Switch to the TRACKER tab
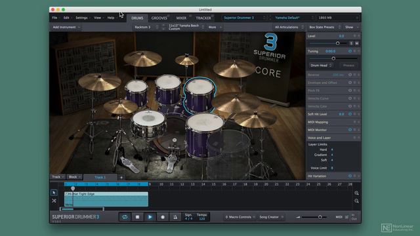The height and width of the screenshot is (236, 420). pyautogui.click(x=203, y=18)
